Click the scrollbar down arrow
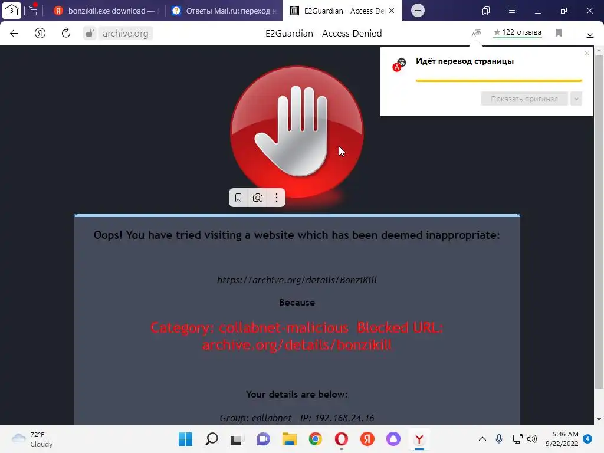The height and width of the screenshot is (453, 604). [599, 419]
